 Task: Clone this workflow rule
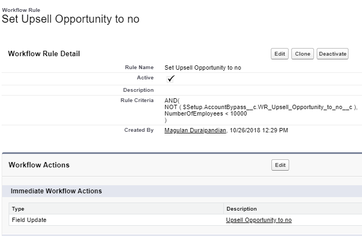303,54
